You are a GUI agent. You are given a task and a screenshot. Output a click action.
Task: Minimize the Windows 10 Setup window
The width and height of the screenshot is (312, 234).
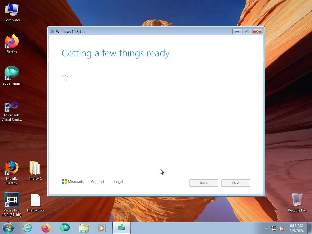click(237, 32)
